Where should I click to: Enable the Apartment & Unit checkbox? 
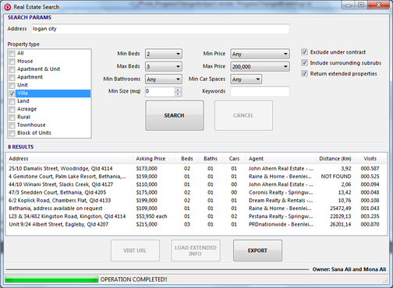(12, 69)
